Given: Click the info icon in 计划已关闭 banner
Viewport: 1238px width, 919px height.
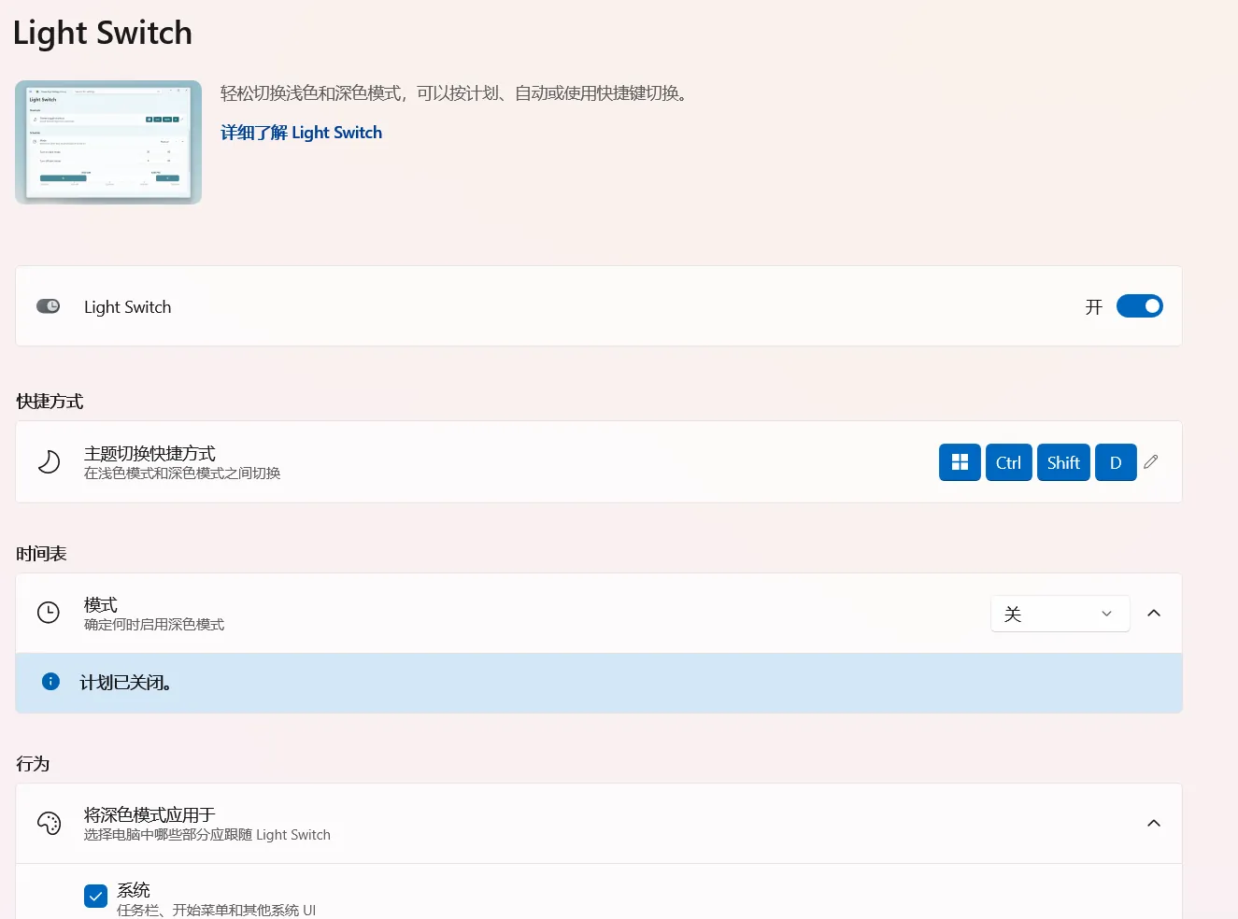Looking at the screenshot, I should click(50, 681).
